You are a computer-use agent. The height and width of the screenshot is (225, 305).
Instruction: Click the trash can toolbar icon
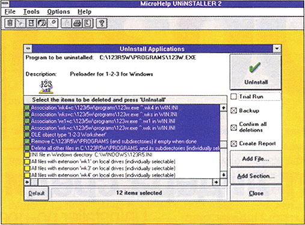point(10,23)
